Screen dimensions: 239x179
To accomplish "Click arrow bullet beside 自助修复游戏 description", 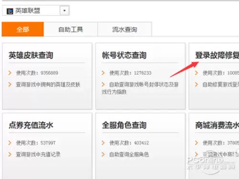I will [196, 84].
